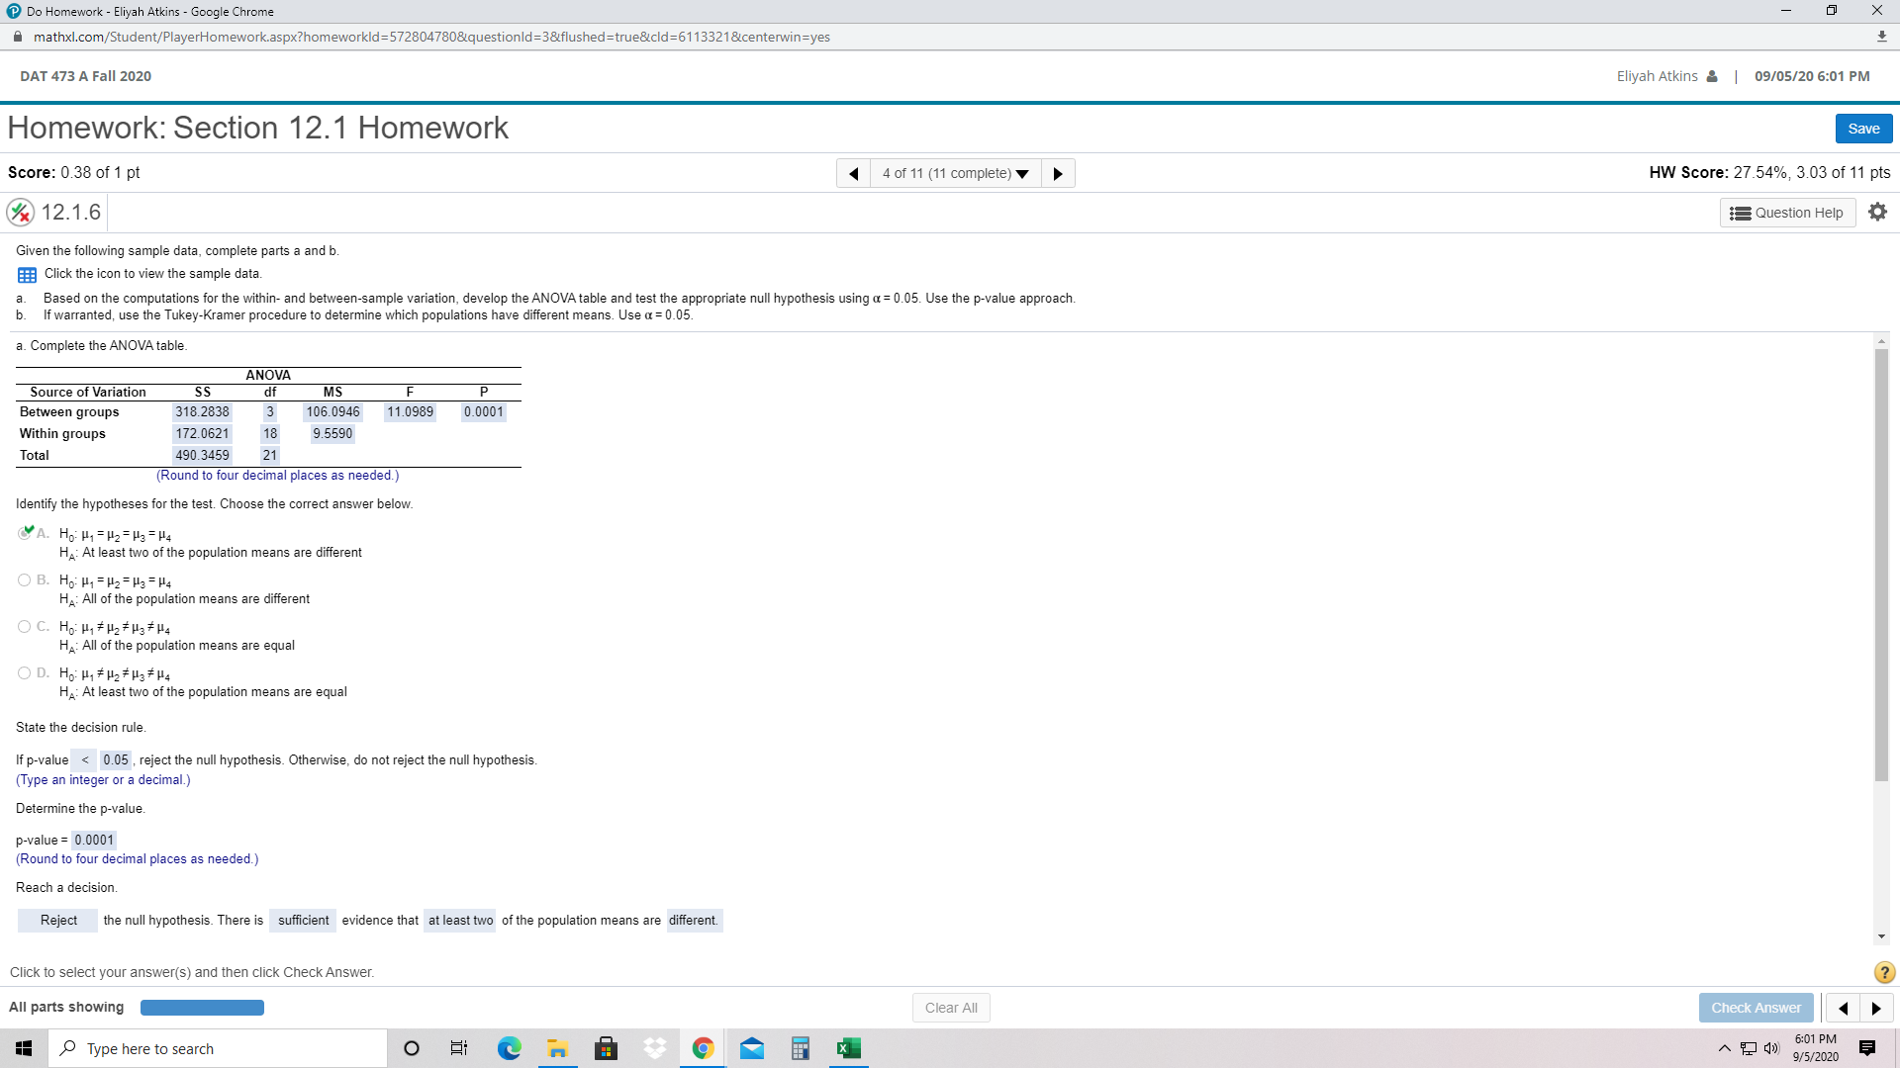This screenshot has height=1068, width=1900.
Task: Open Calculator app in taskbar
Action: pyautogui.click(x=801, y=1048)
